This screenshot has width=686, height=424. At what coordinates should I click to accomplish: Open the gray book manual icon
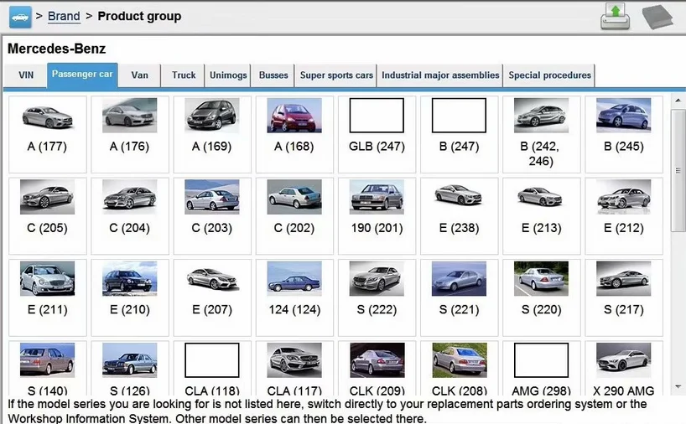[657, 17]
